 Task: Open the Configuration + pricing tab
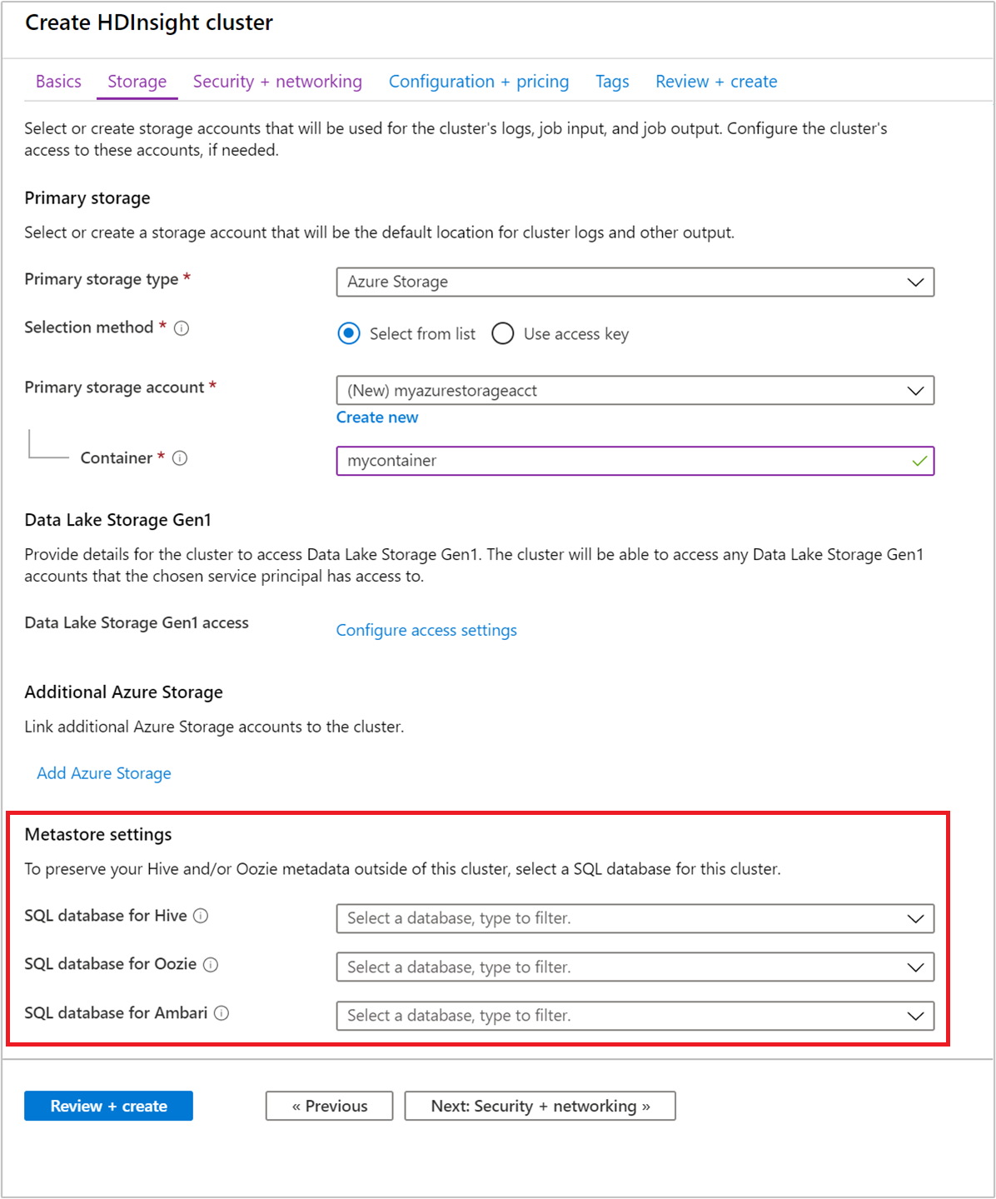(479, 82)
